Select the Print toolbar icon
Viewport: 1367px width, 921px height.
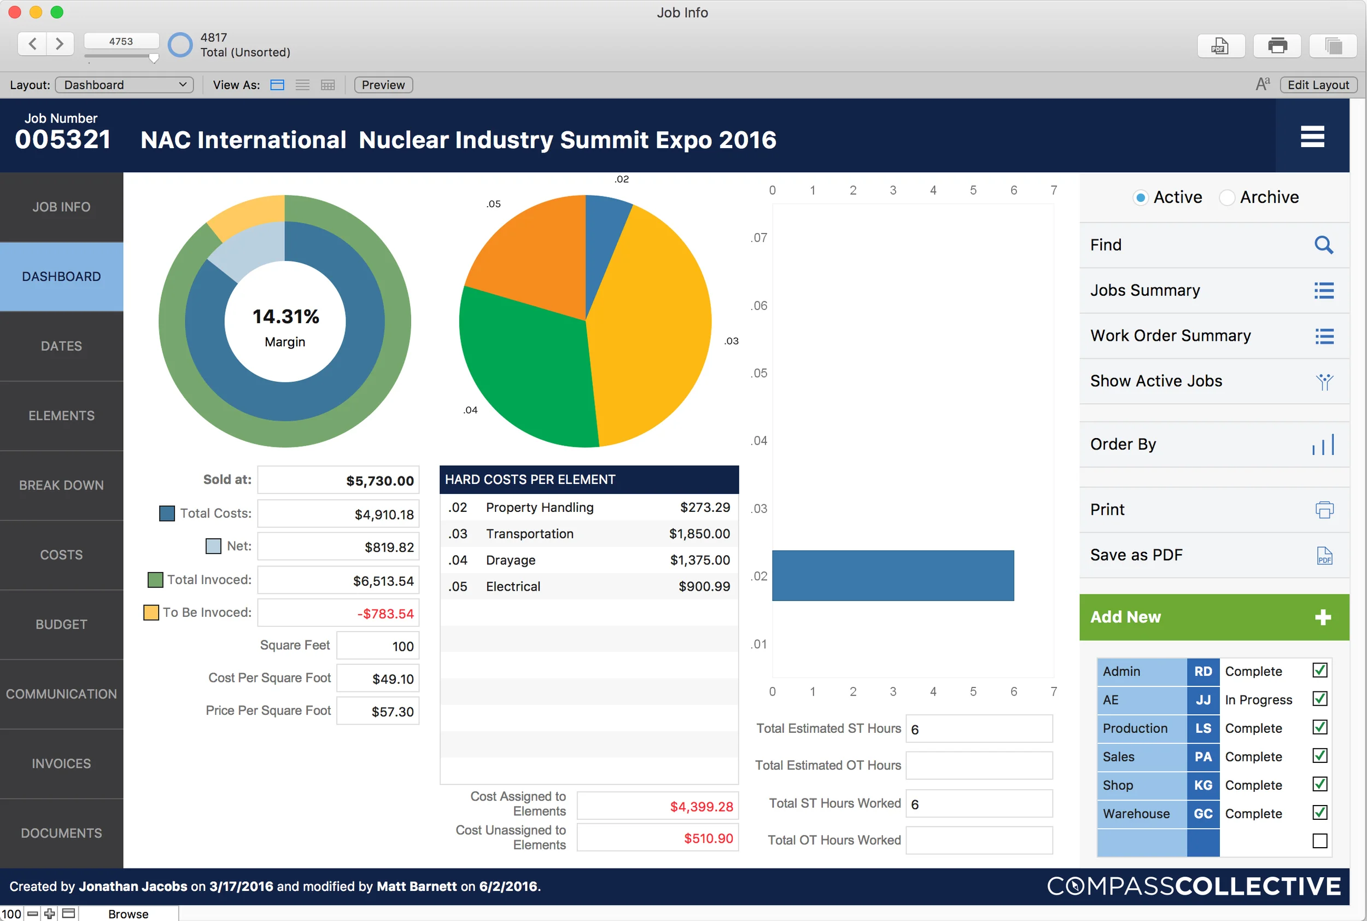point(1277,46)
